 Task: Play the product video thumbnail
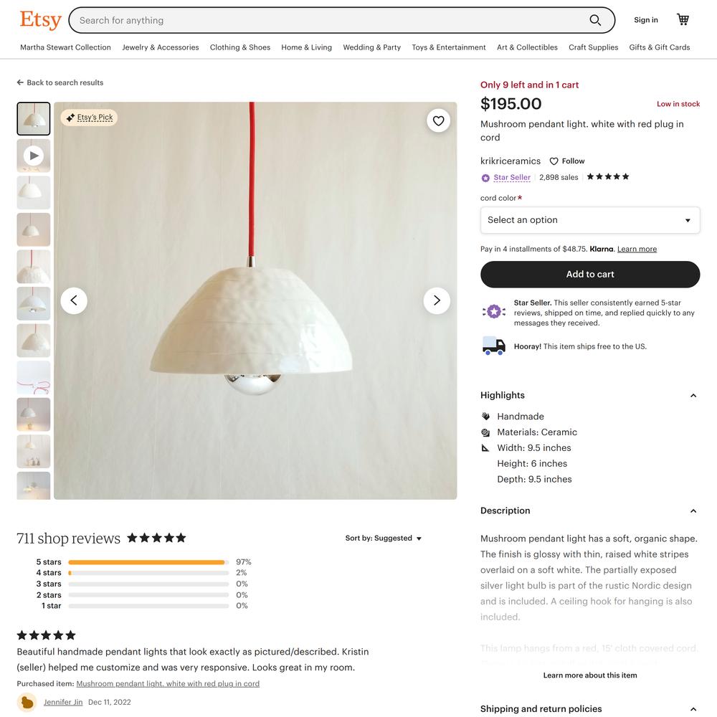(34, 156)
